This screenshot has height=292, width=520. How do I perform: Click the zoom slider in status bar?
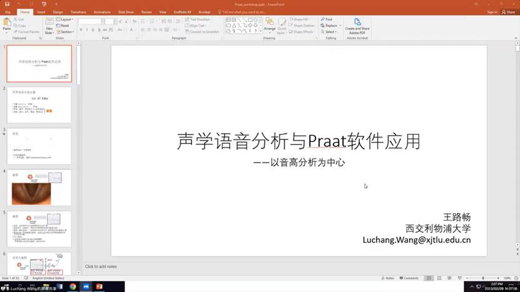(483, 278)
